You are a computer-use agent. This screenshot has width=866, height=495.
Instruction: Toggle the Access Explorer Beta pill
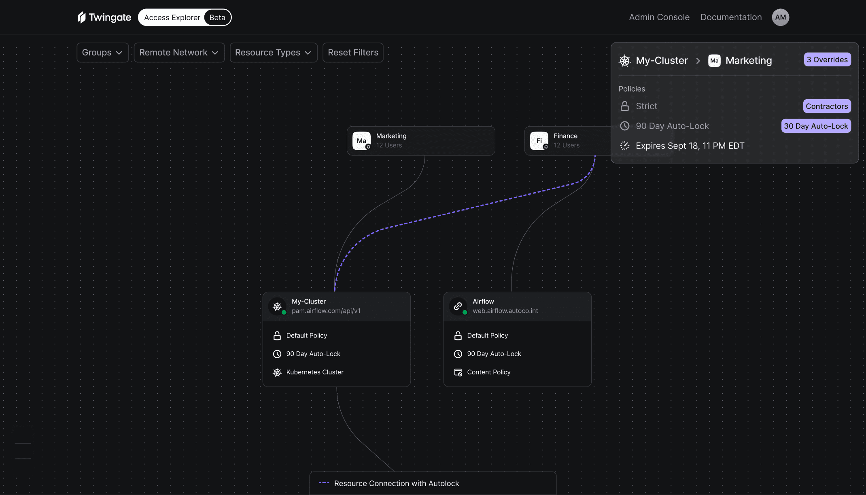185,17
